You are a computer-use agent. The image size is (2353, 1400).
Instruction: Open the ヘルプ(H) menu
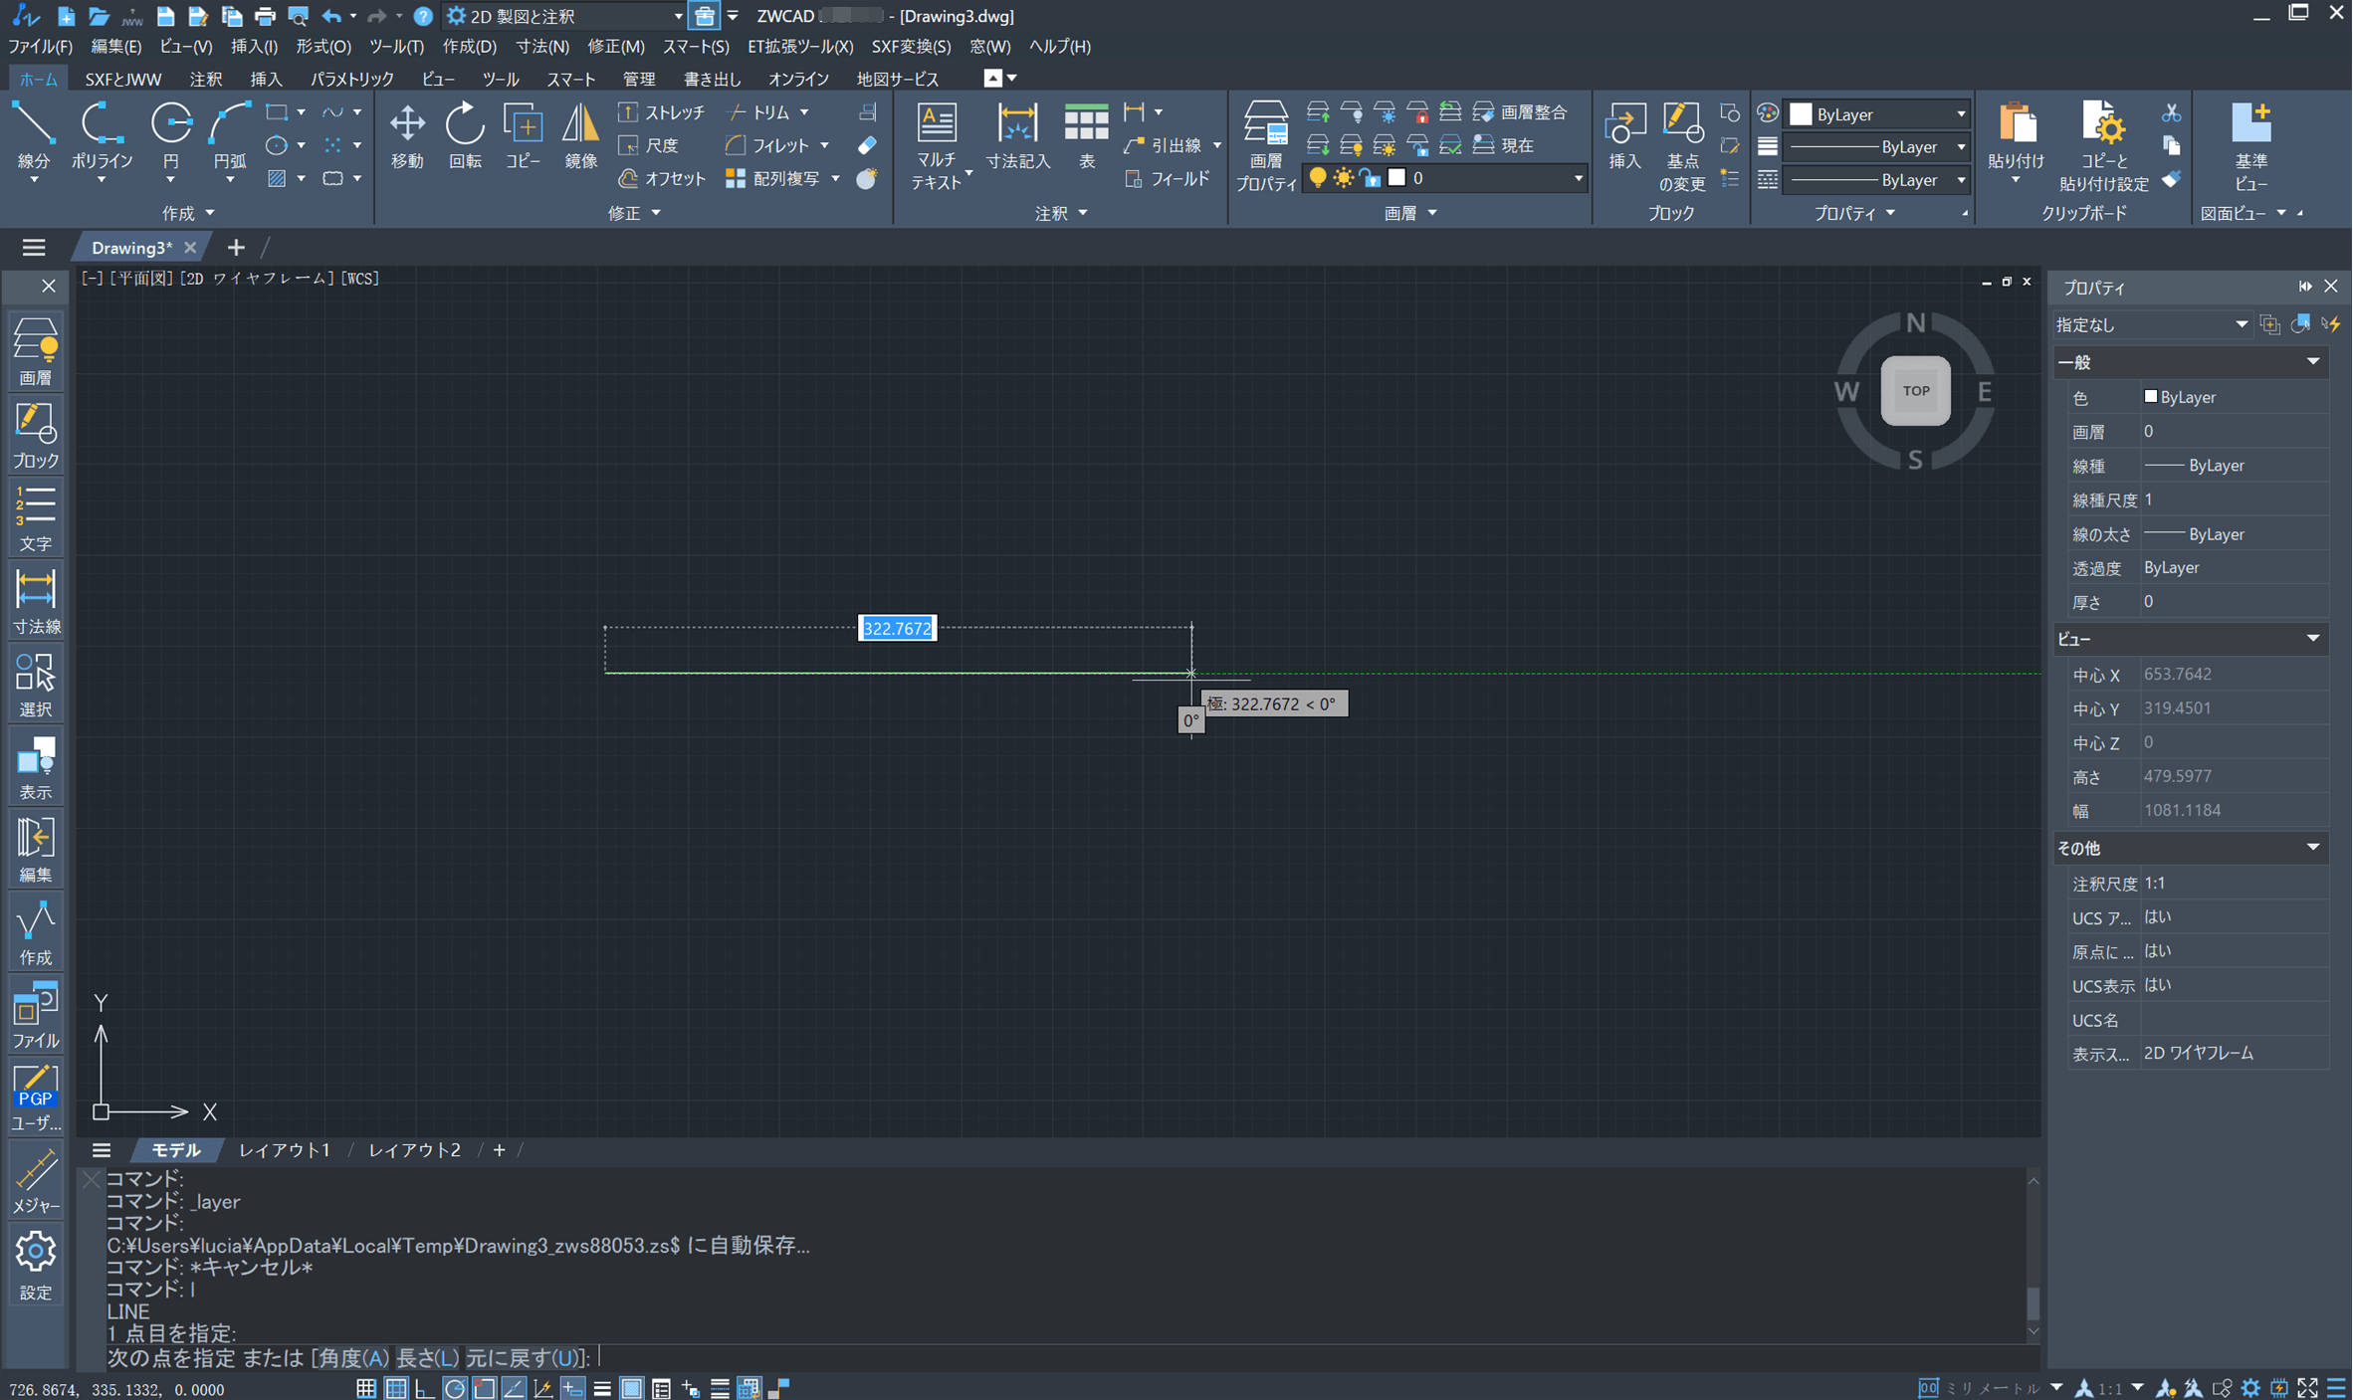click(x=1059, y=46)
